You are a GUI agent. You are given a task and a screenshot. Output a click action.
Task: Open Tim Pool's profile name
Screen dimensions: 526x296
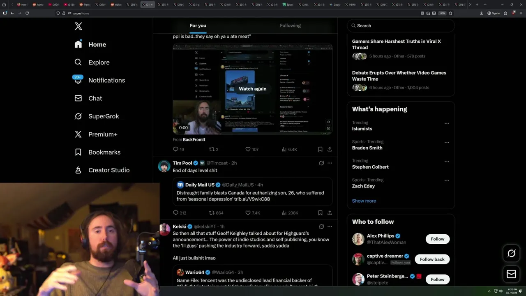coord(182,163)
